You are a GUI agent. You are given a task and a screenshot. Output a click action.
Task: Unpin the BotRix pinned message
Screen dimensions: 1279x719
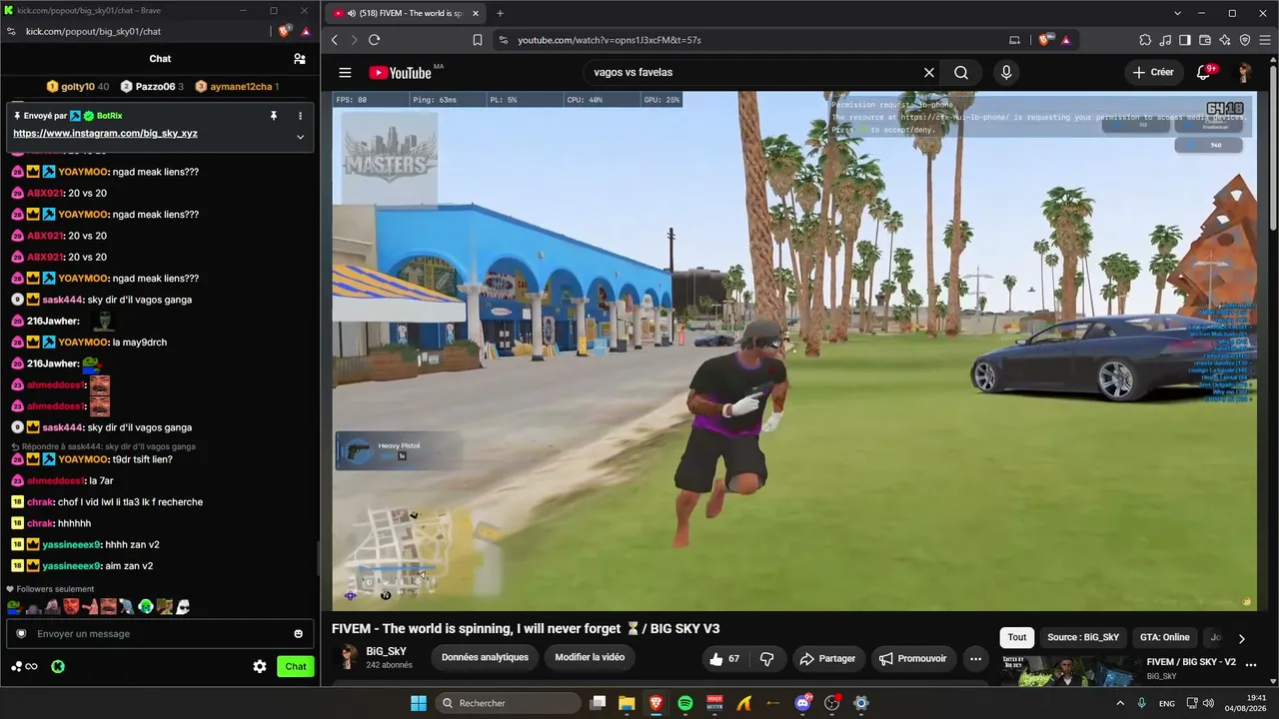tap(273, 116)
